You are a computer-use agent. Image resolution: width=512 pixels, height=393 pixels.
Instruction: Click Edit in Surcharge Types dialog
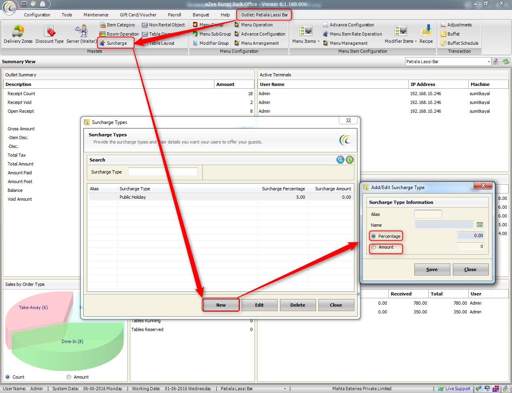coord(259,305)
